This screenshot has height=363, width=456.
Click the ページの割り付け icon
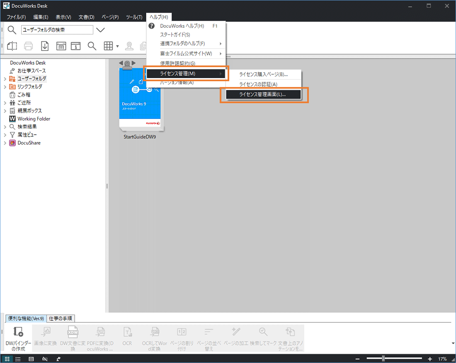tap(182, 332)
